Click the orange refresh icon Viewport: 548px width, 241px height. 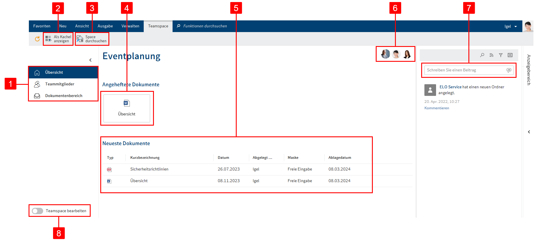[x=37, y=39]
